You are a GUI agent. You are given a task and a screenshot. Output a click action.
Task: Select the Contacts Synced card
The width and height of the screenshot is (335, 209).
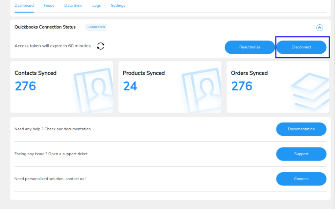click(x=62, y=87)
